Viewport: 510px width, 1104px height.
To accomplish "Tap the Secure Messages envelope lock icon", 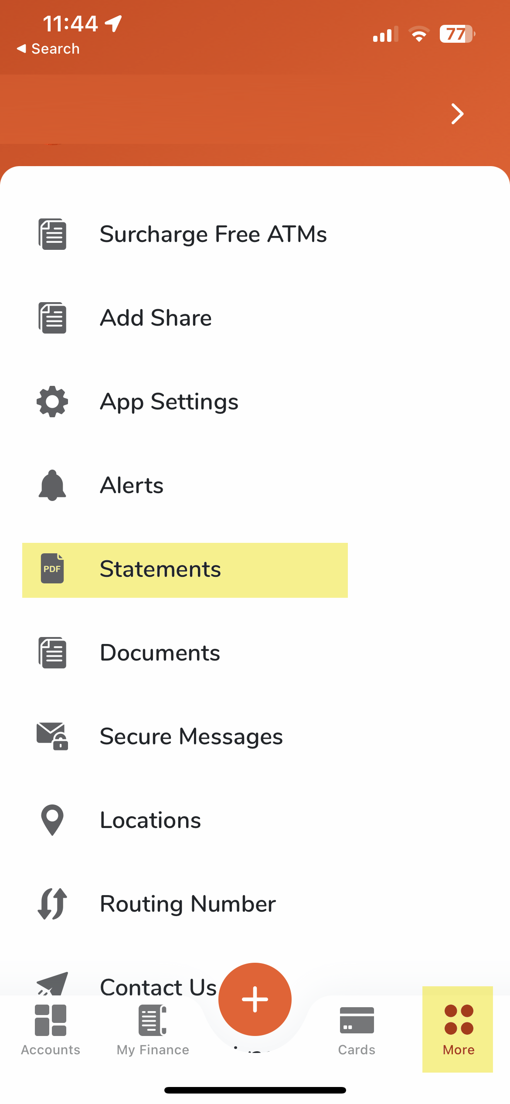I will click(x=52, y=736).
